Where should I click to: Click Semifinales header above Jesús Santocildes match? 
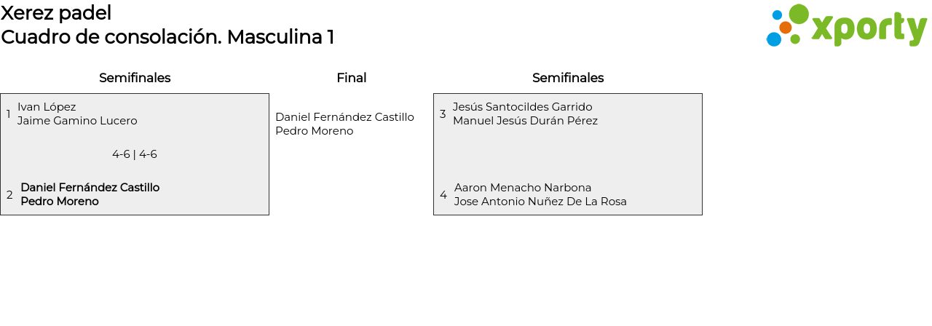click(x=568, y=78)
